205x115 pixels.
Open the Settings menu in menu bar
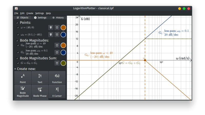[40, 13]
